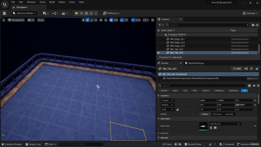This screenshot has width=261, height=147.
Task: Show only favorites with star icon
Action: point(254,85)
